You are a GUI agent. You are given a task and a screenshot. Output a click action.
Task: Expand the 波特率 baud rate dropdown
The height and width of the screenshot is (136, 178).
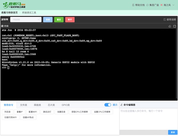click(x=26, y=20)
